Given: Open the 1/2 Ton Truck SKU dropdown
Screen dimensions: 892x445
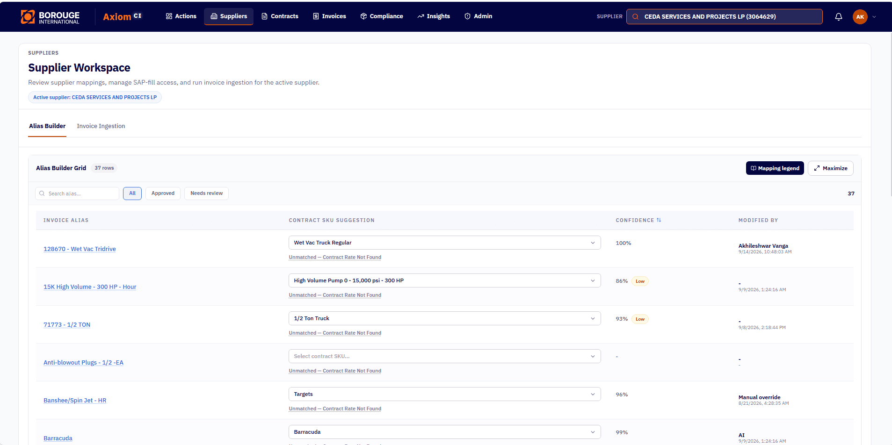Looking at the screenshot, I should [x=444, y=318].
